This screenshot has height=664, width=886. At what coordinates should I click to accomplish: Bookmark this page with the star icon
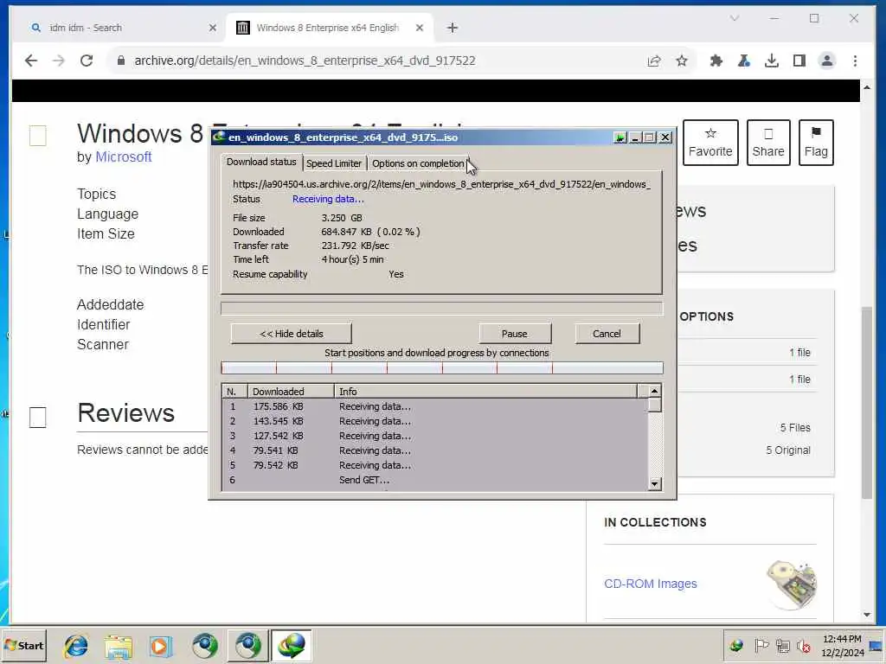pyautogui.click(x=682, y=61)
